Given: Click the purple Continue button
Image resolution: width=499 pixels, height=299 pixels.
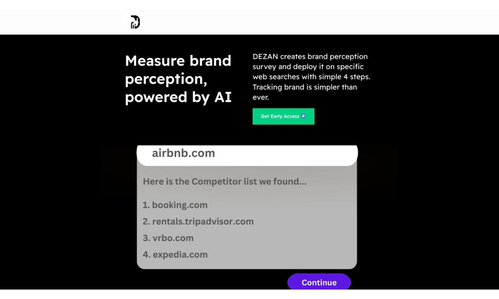Looking at the screenshot, I should coord(319,282).
